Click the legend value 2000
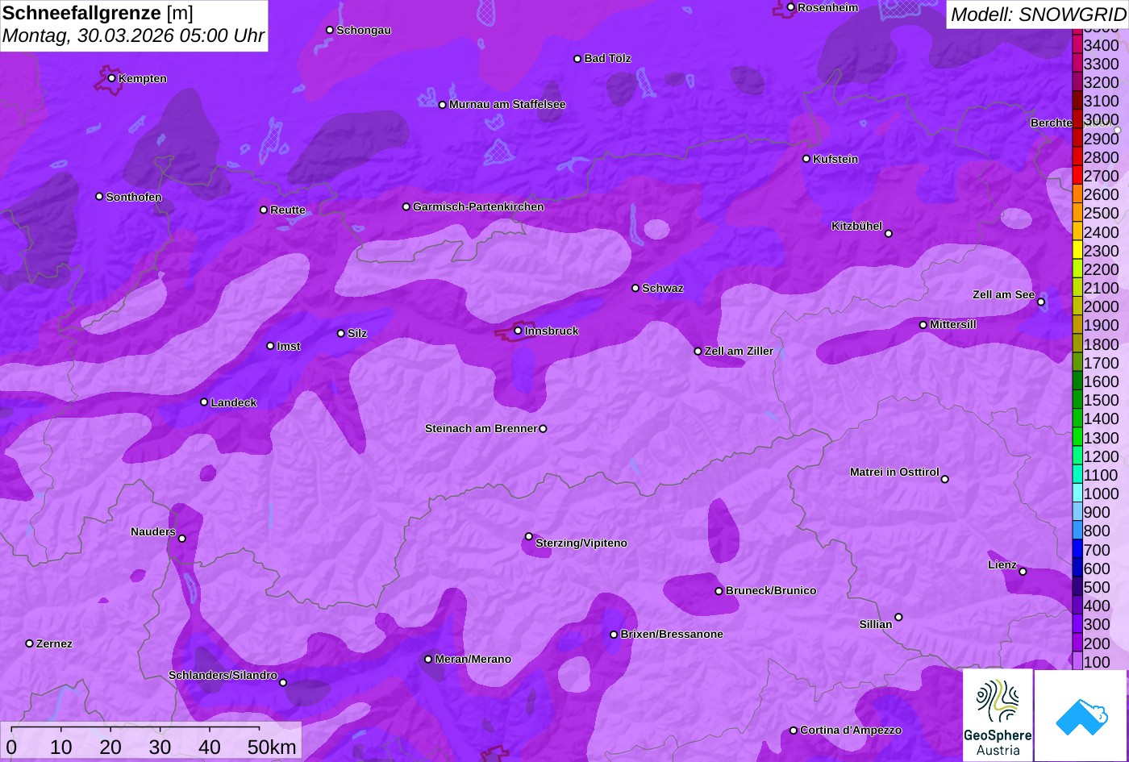The image size is (1129, 762). 1101,306
